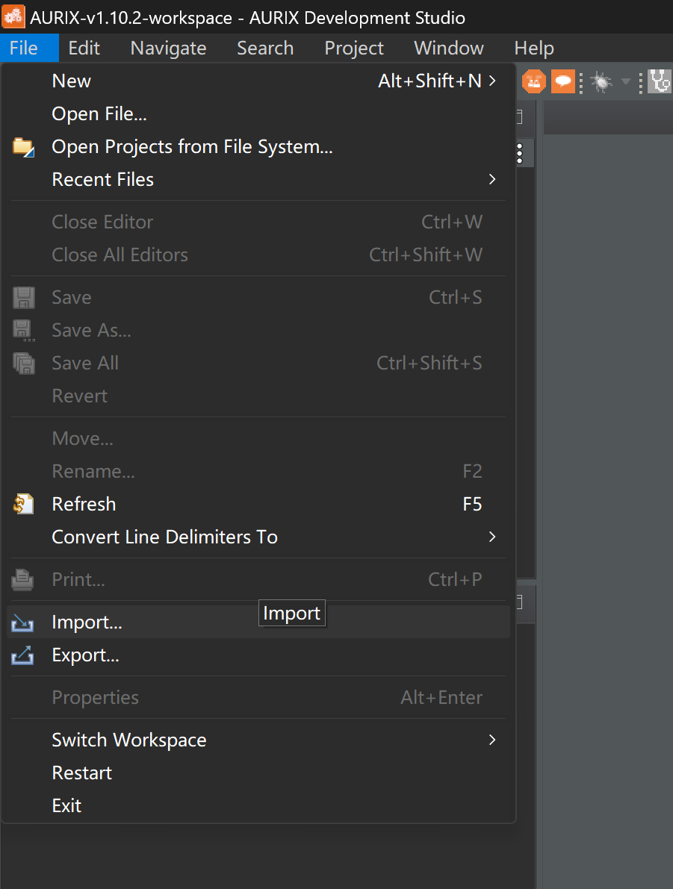Open the Navigate menu
Image resolution: width=673 pixels, height=889 pixels.
(x=169, y=49)
